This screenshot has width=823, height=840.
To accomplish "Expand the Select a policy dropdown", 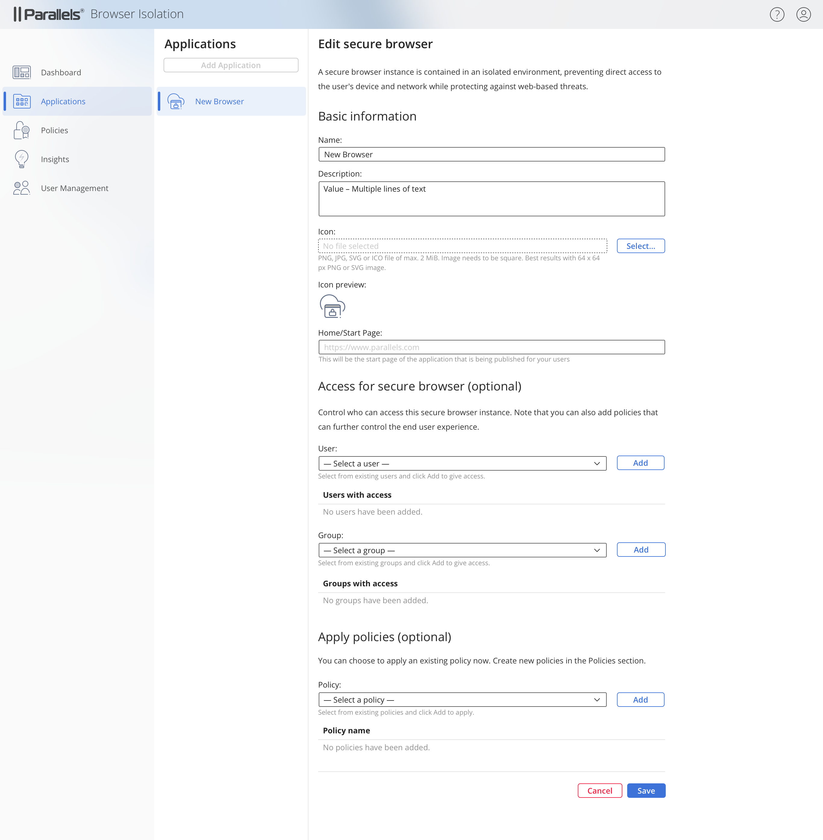I will (x=462, y=700).
